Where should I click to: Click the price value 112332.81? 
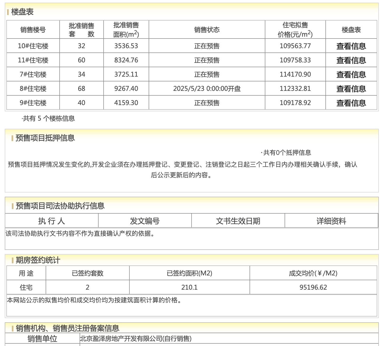point(295,88)
